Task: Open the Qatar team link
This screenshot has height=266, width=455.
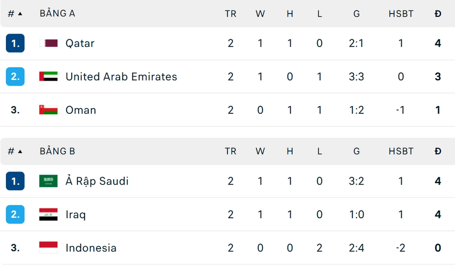Action: [80, 43]
